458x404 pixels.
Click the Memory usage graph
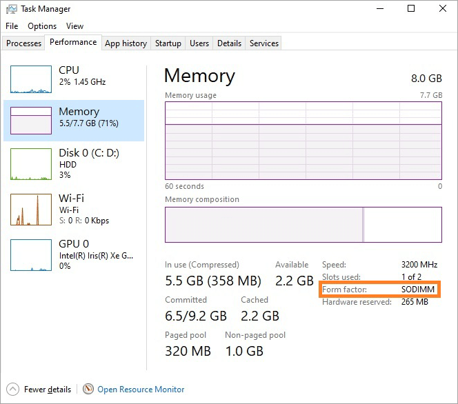pos(303,141)
